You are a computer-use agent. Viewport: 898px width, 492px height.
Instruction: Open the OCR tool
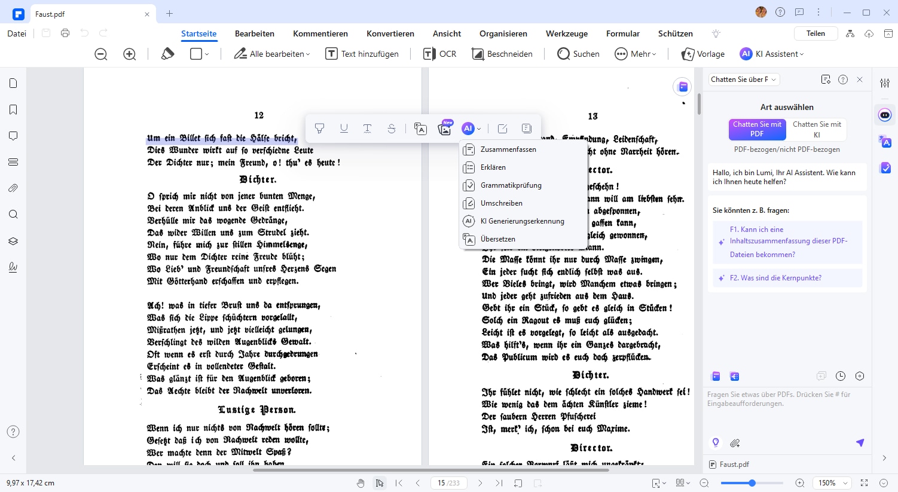tap(440, 54)
